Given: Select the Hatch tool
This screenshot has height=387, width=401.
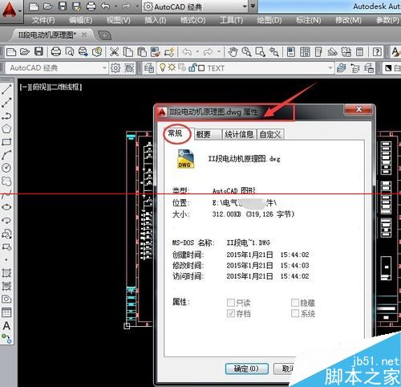Looking at the screenshot, I should point(6,273).
